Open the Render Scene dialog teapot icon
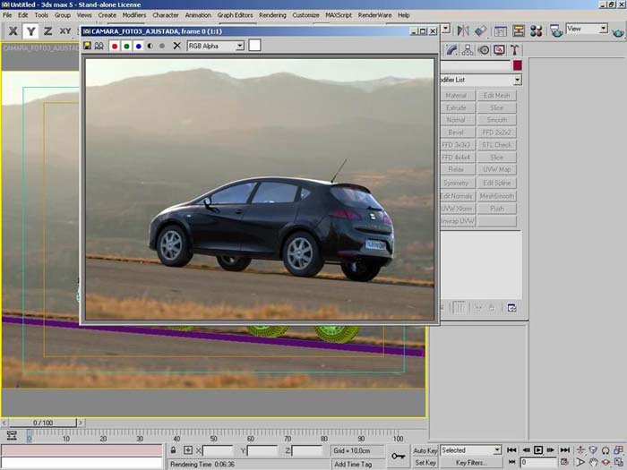 (555, 30)
